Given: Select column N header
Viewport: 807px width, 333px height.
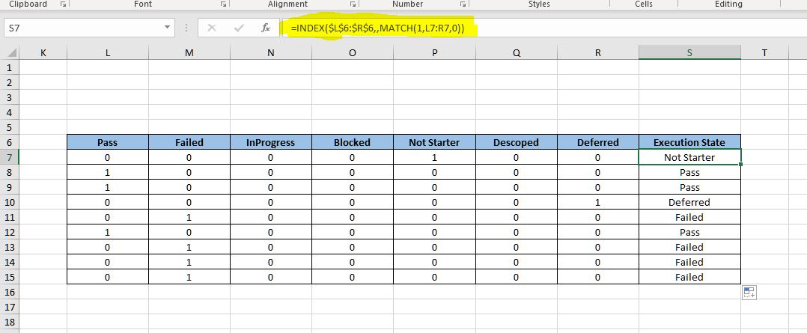Looking at the screenshot, I should tap(271, 52).
